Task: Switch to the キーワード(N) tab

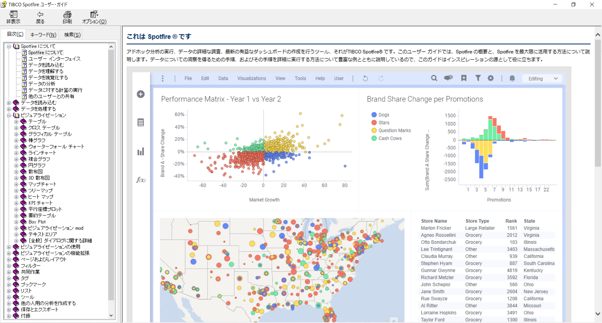Action: pyautogui.click(x=43, y=35)
